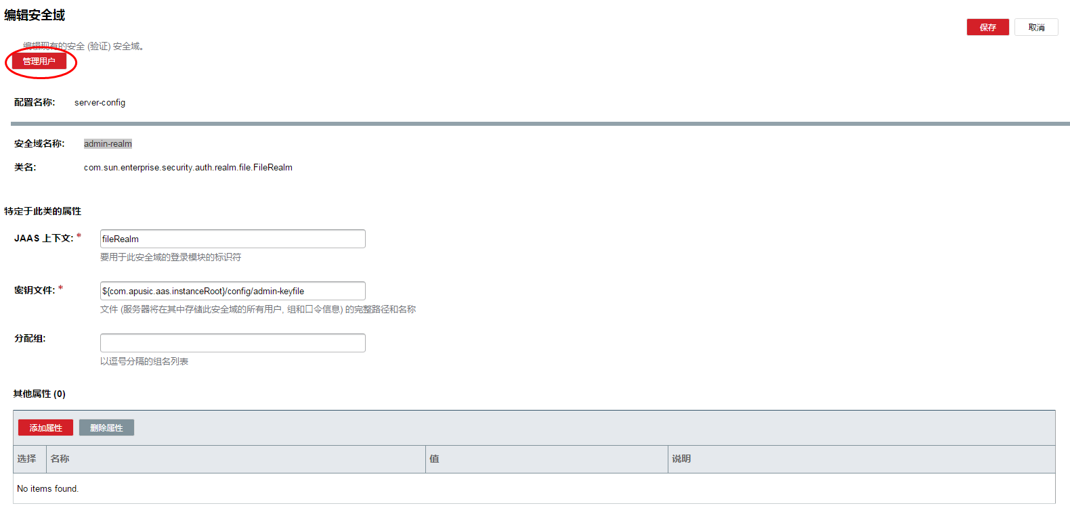Click the 添加属性 button
Viewport: 1070px width, 510px height.
tap(45, 427)
